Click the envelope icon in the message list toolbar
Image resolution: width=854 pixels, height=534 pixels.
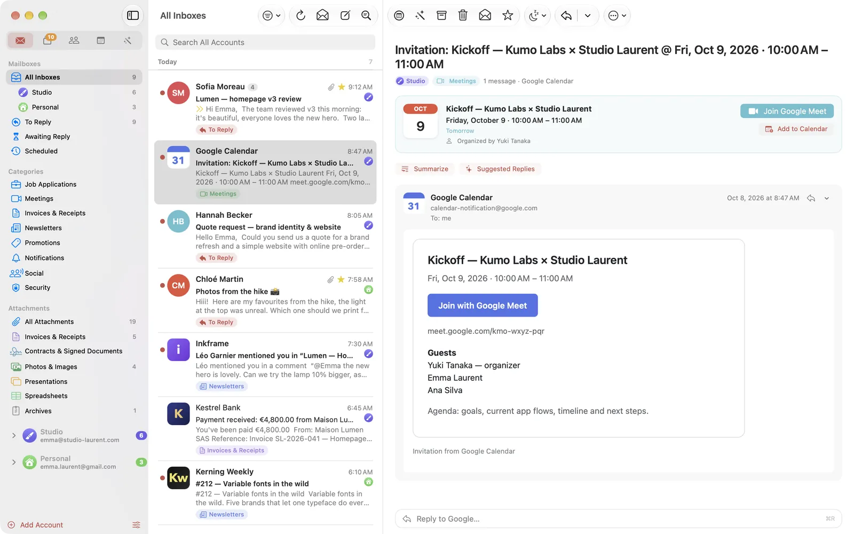click(x=322, y=15)
